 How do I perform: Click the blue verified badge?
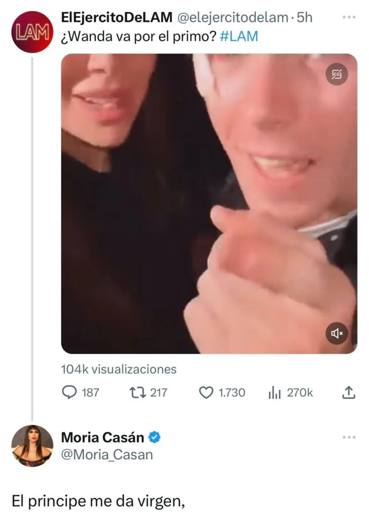point(155,437)
